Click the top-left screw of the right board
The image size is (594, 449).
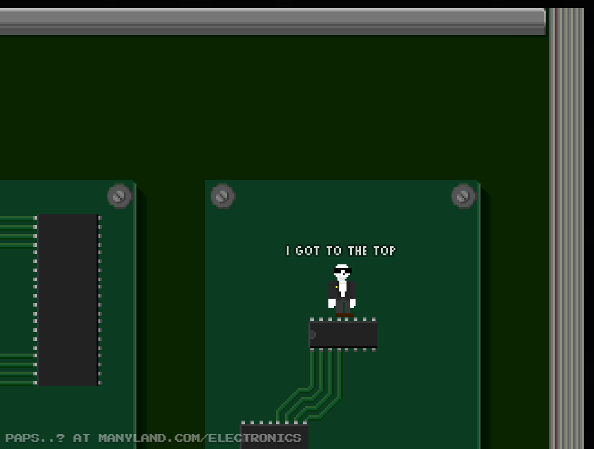click(x=223, y=196)
